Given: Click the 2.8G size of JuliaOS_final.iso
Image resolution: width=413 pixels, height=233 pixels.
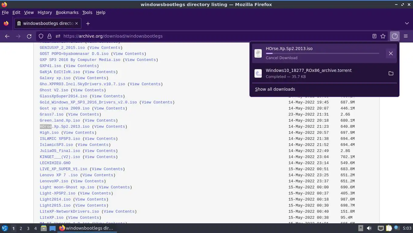Looking at the screenshot, I should [x=345, y=151].
